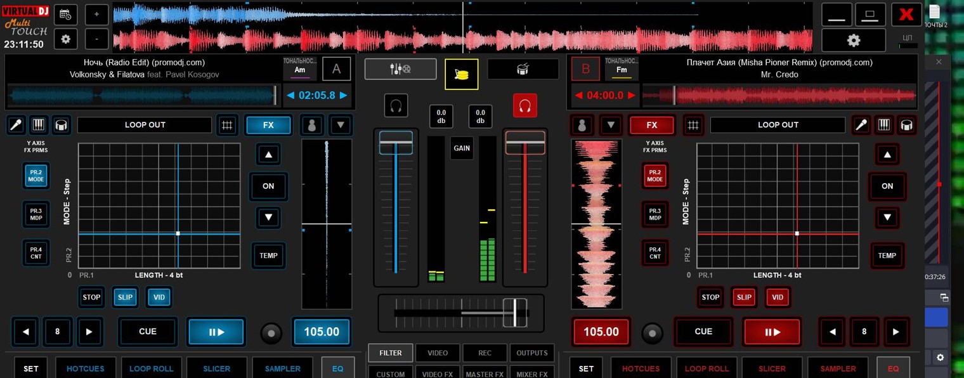Click TEMP button on right deck
Screen dimensions: 964x378
pyautogui.click(x=887, y=256)
